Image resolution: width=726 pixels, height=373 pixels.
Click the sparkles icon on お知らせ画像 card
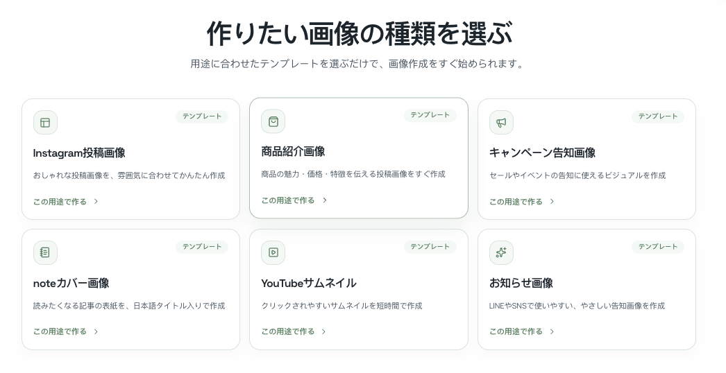(501, 252)
